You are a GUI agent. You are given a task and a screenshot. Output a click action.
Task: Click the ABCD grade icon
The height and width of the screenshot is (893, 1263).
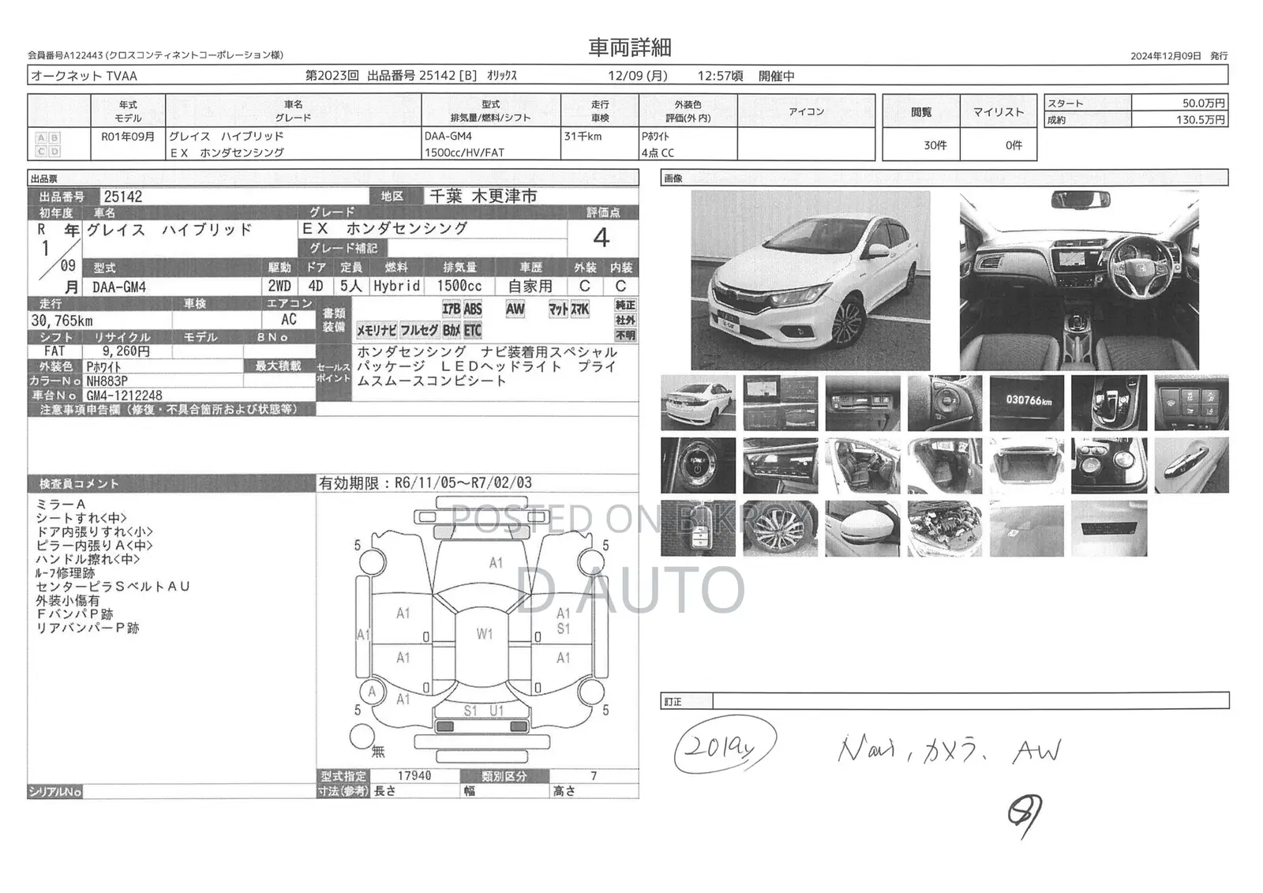coord(47,144)
